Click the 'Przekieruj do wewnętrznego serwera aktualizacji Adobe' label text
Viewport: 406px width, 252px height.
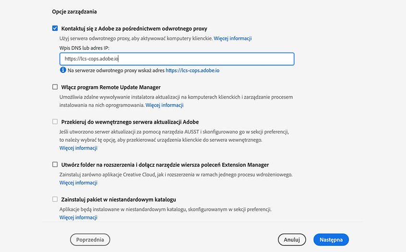[130, 122]
